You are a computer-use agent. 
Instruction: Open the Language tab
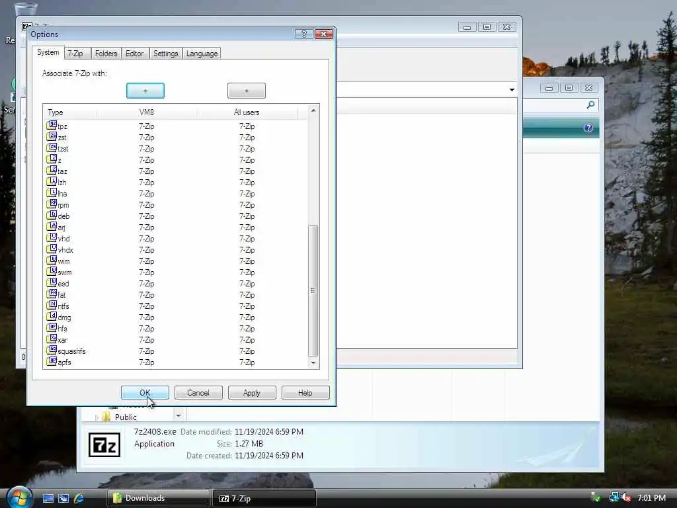(202, 54)
